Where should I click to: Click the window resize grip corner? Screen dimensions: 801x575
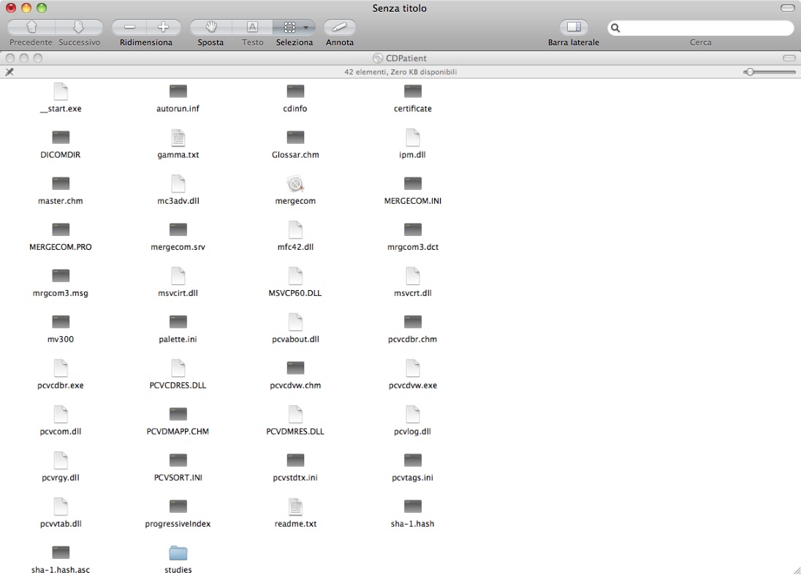tap(796, 571)
